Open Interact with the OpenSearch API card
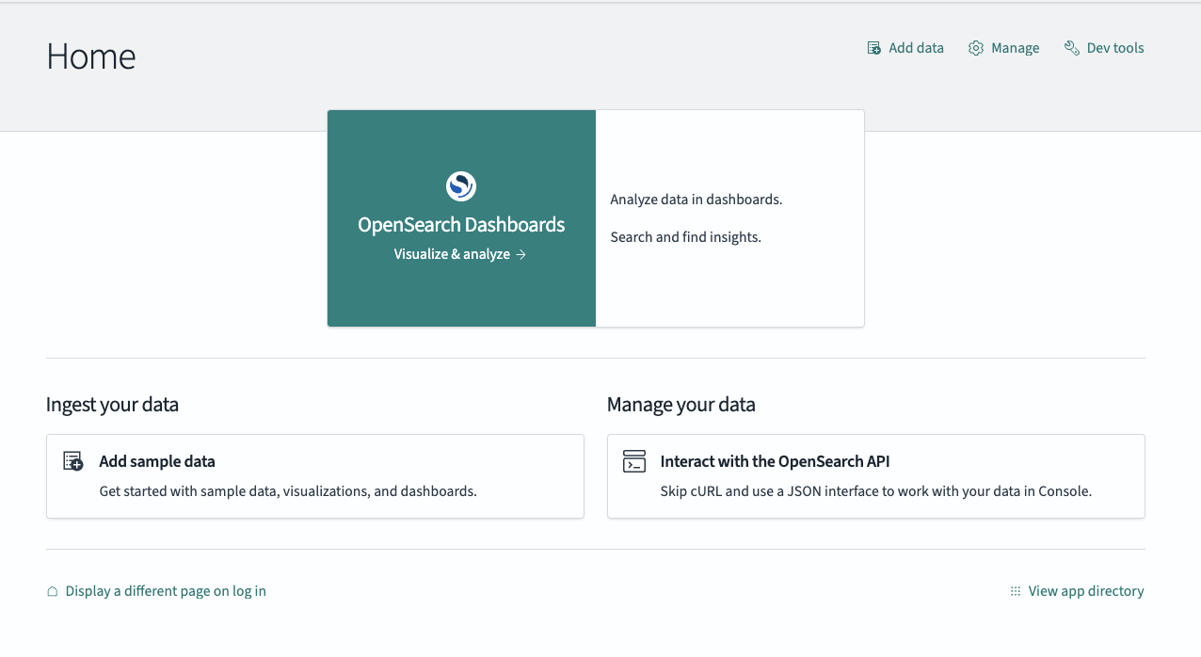1201x657 pixels. (876, 476)
